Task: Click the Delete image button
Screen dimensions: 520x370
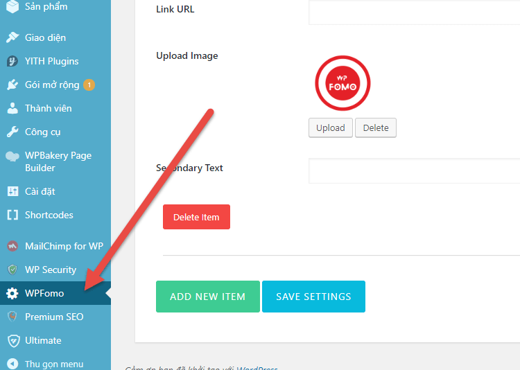Action: pyautogui.click(x=376, y=127)
